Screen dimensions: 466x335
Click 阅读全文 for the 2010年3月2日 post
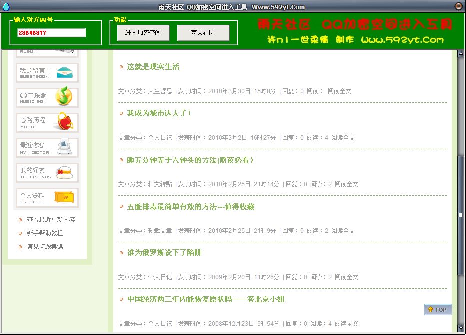pos(343,138)
